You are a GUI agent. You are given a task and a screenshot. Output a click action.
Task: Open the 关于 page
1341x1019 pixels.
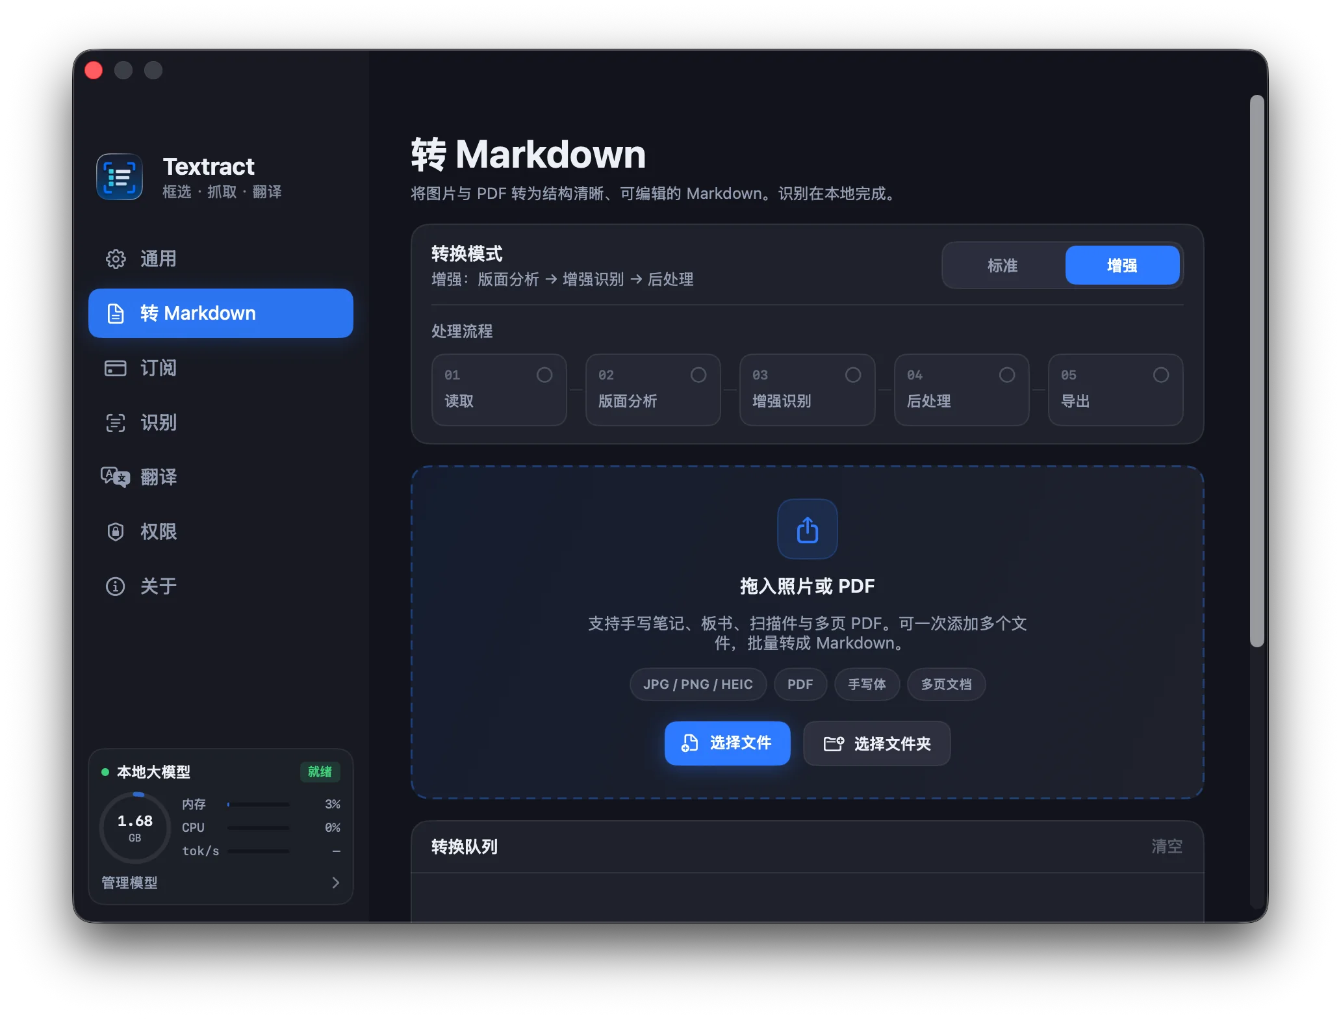(221, 586)
